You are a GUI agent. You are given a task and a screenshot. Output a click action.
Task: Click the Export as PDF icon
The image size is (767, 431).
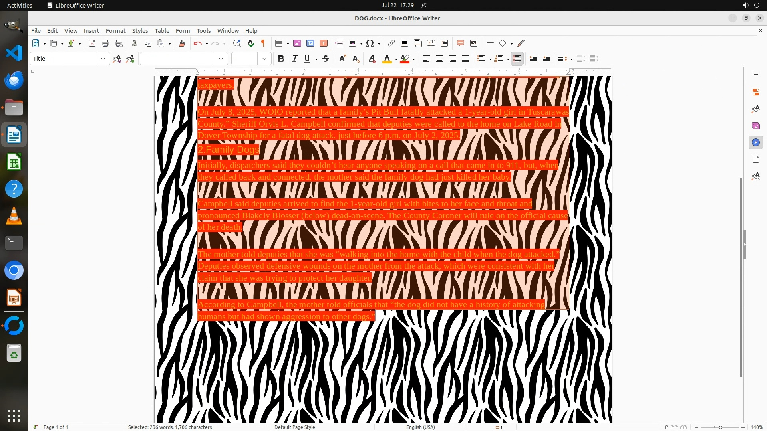tap(92, 43)
